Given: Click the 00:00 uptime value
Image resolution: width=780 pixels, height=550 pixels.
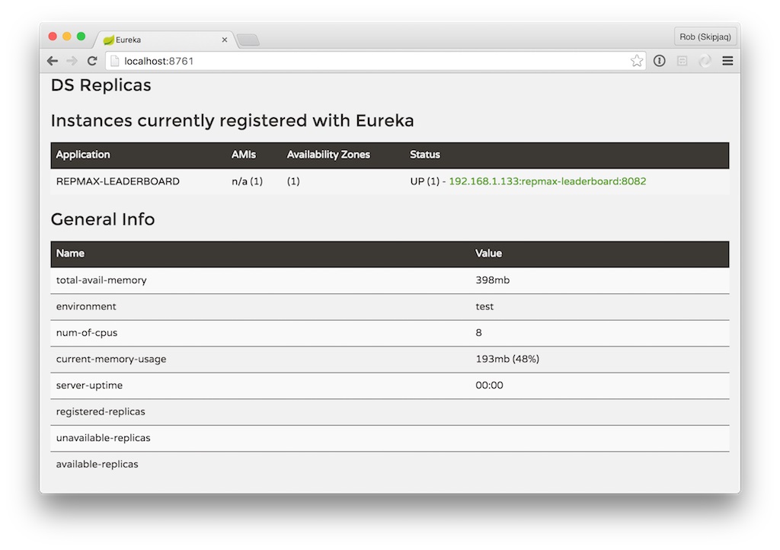Looking at the screenshot, I should tap(489, 385).
